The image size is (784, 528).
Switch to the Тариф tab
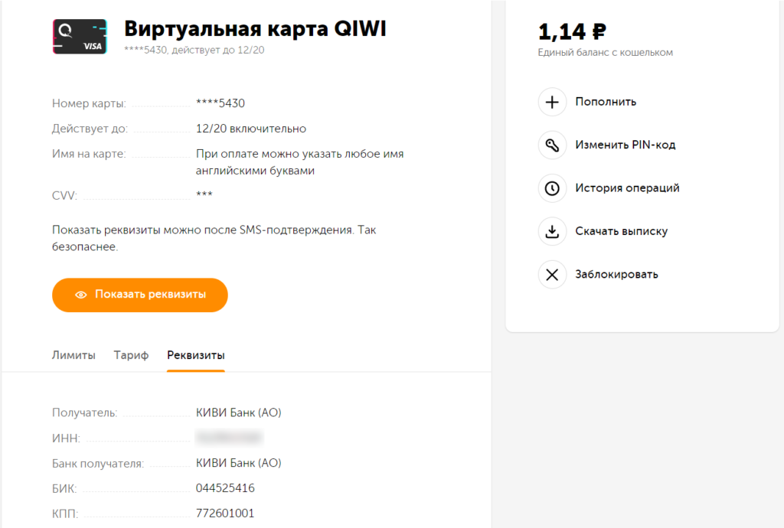(x=131, y=355)
